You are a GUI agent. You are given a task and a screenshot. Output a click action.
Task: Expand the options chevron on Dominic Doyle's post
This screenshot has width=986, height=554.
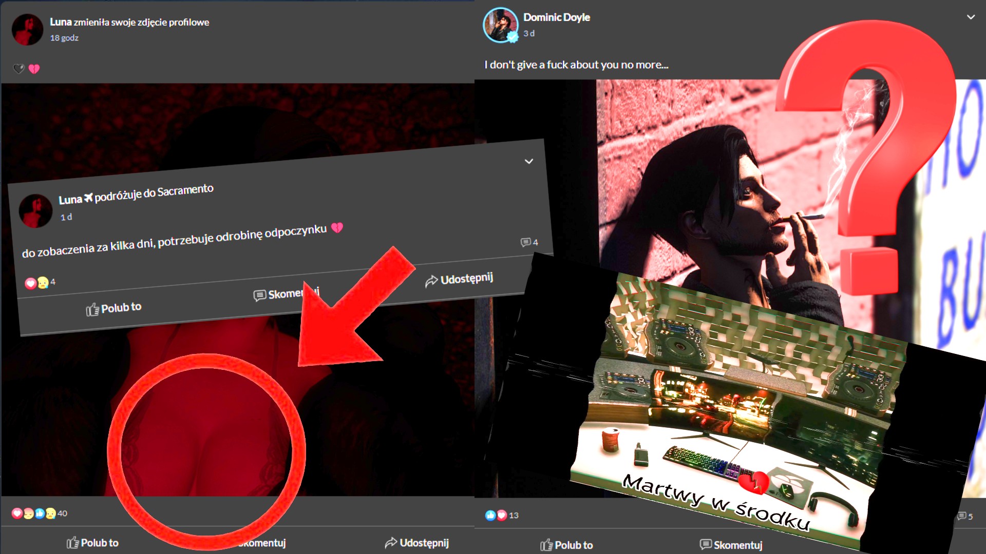click(971, 17)
